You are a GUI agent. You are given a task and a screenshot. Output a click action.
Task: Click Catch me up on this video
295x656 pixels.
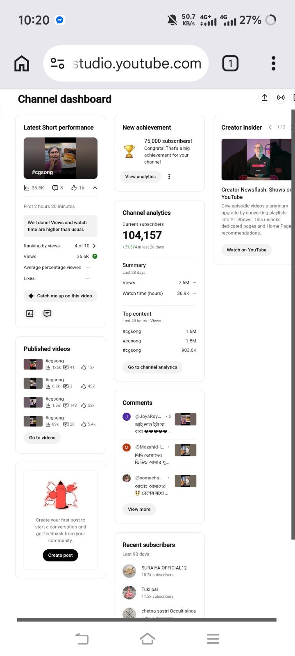pyautogui.click(x=61, y=296)
